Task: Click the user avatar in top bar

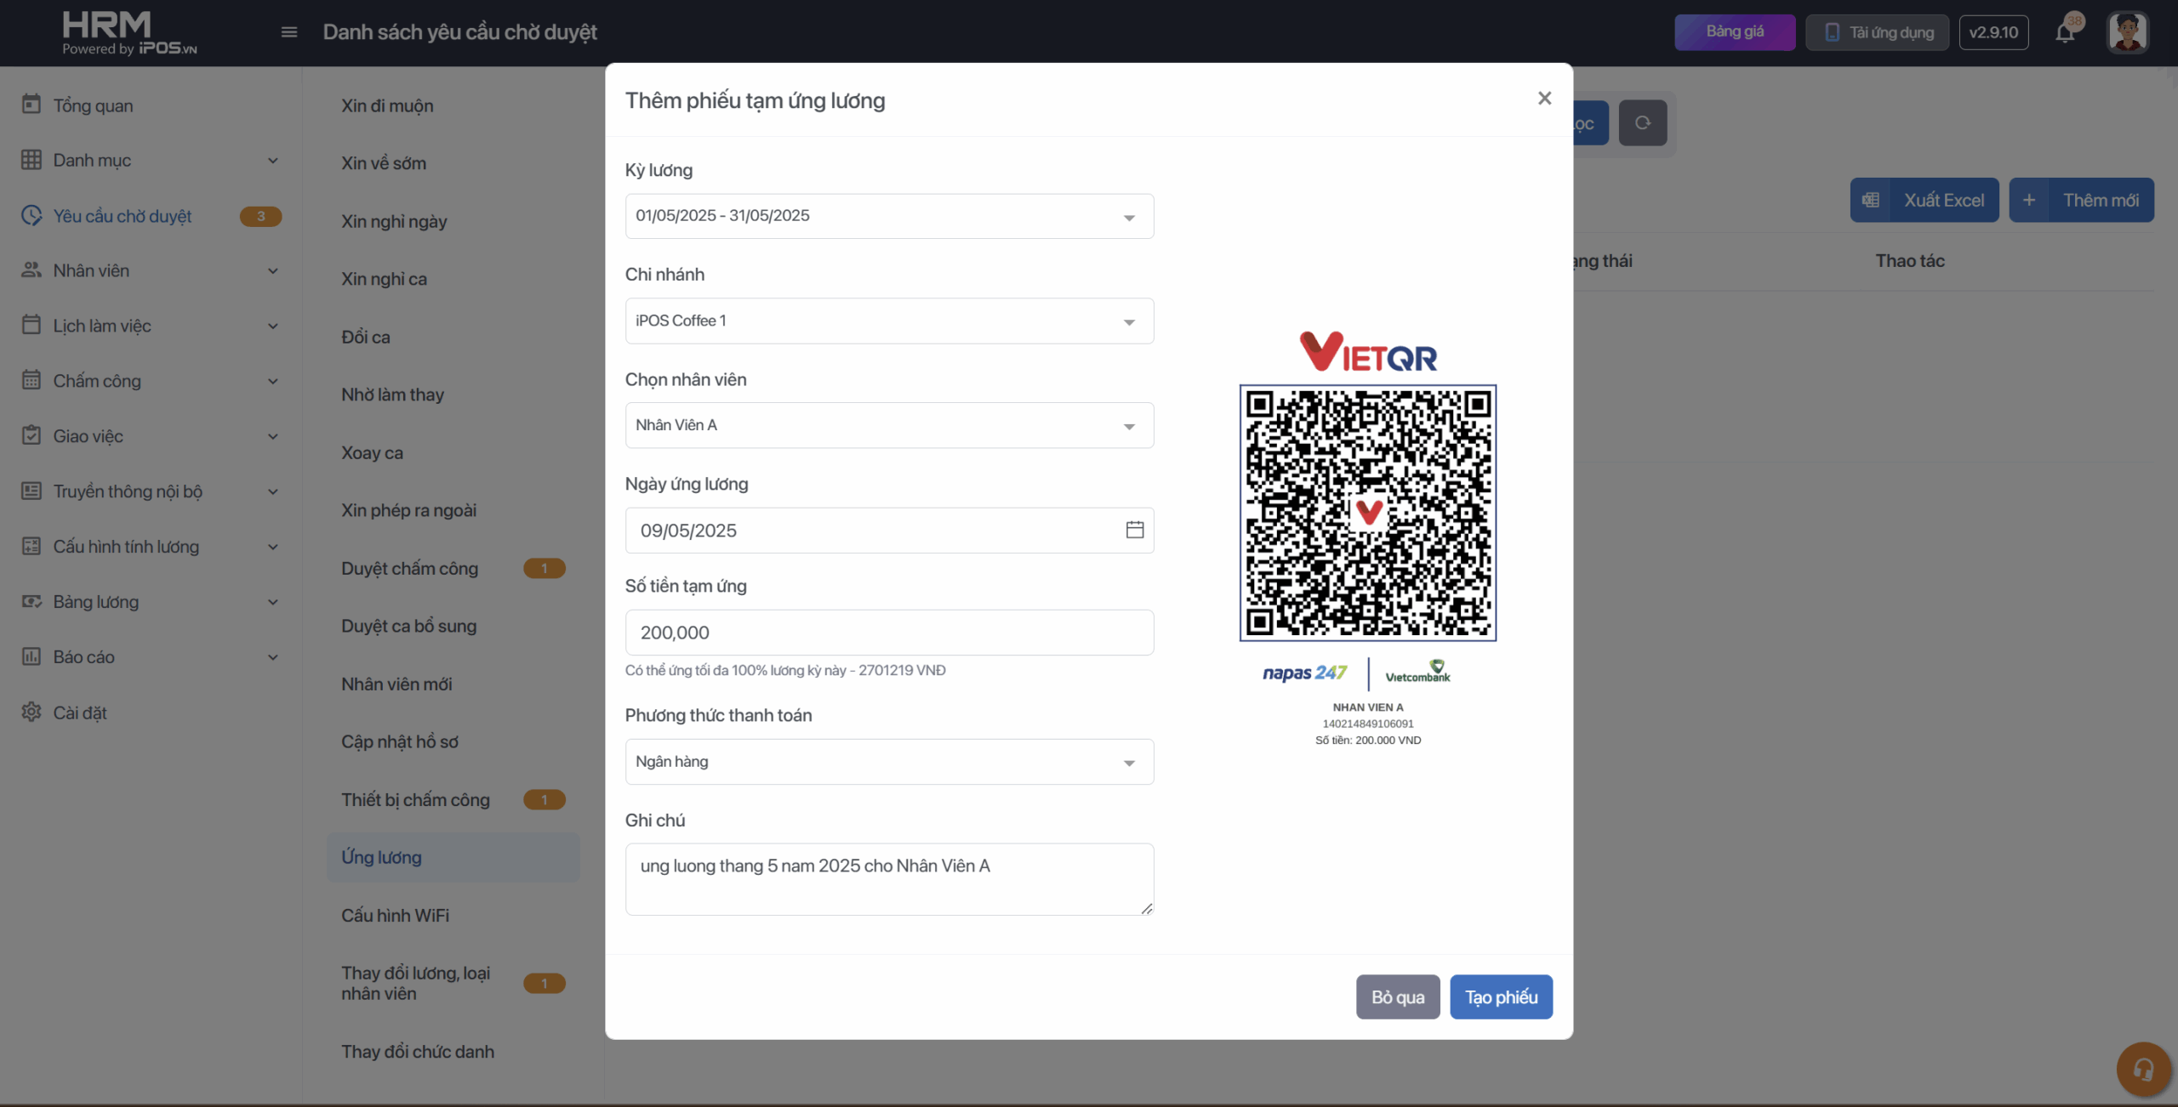Action: tap(2127, 32)
